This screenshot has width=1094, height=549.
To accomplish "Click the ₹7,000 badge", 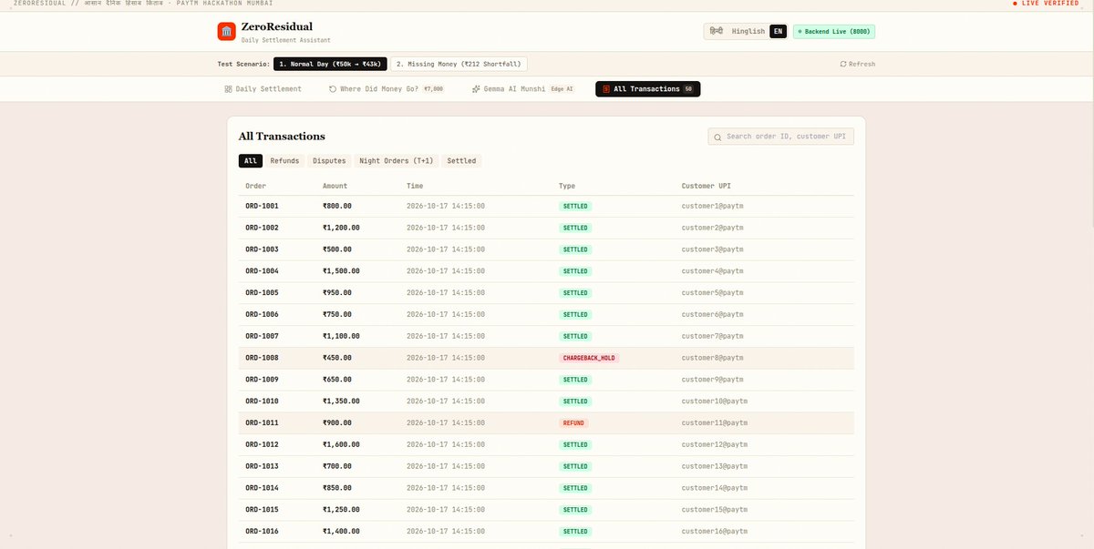I will [433, 89].
